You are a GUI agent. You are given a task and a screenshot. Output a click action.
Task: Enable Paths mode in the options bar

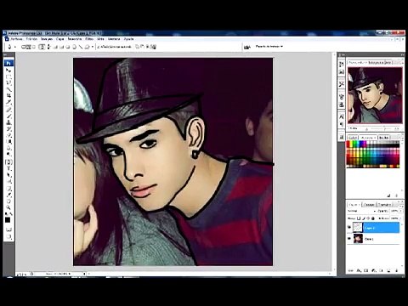28,47
